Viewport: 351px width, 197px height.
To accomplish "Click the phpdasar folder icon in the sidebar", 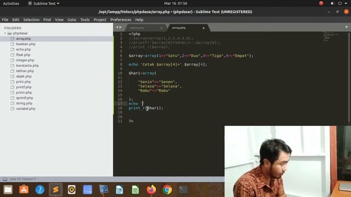I will (x=9, y=33).
